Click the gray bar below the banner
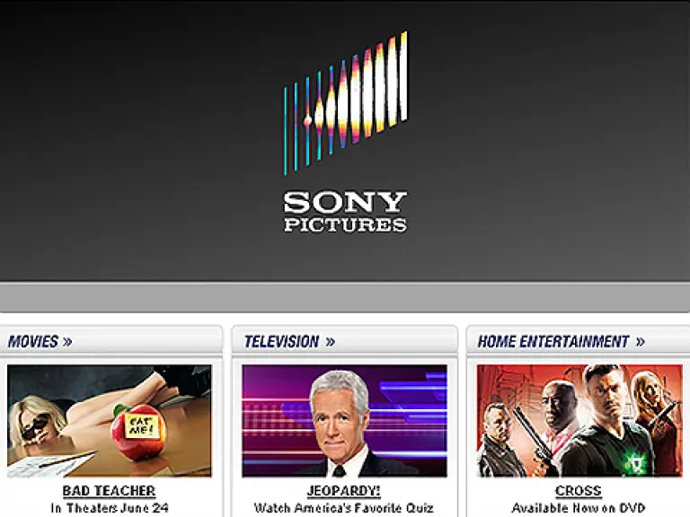This screenshot has height=517, width=690. point(345,297)
